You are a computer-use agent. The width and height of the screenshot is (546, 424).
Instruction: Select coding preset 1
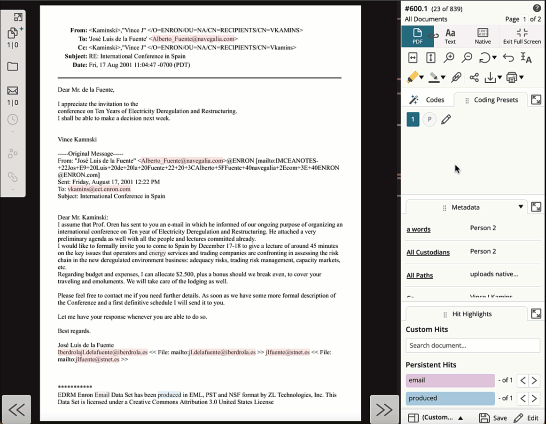point(413,119)
